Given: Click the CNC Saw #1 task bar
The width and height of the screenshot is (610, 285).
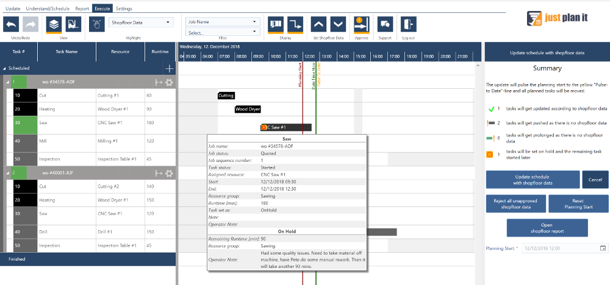Looking at the screenshot, I should pyautogui.click(x=286, y=127).
